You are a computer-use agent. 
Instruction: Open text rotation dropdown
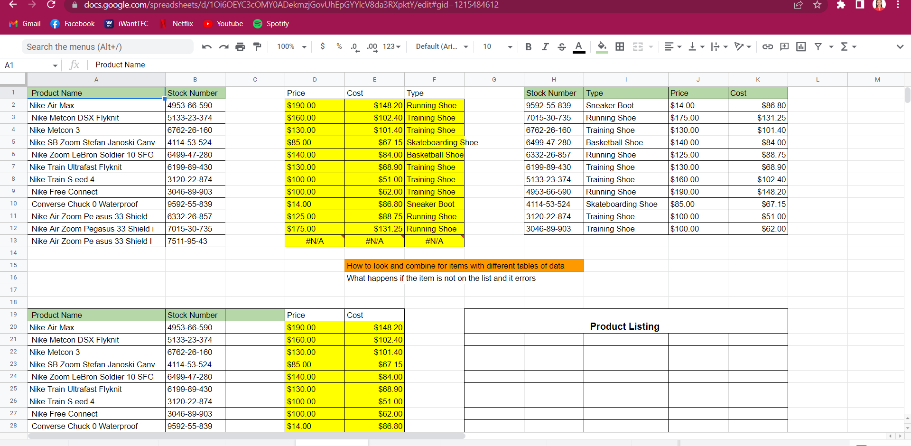pyautogui.click(x=743, y=46)
